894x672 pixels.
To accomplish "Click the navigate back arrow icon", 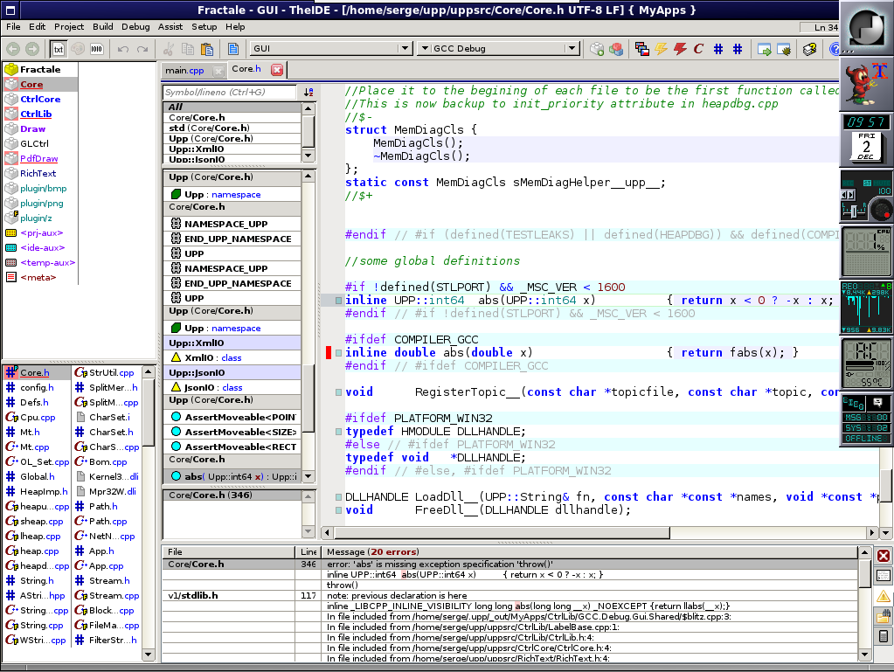I will [x=13, y=49].
